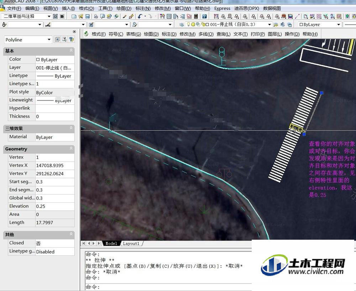Open the 文件(F) menu

(14, 9)
